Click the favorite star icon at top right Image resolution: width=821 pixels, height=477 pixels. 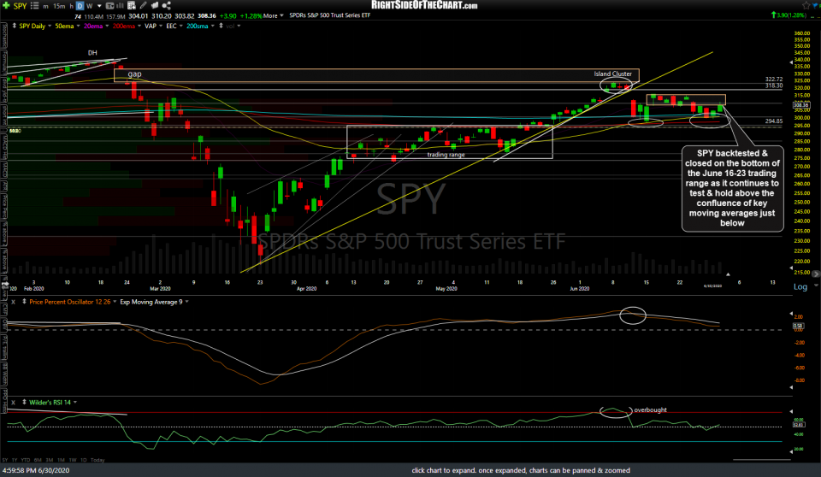coord(806,5)
